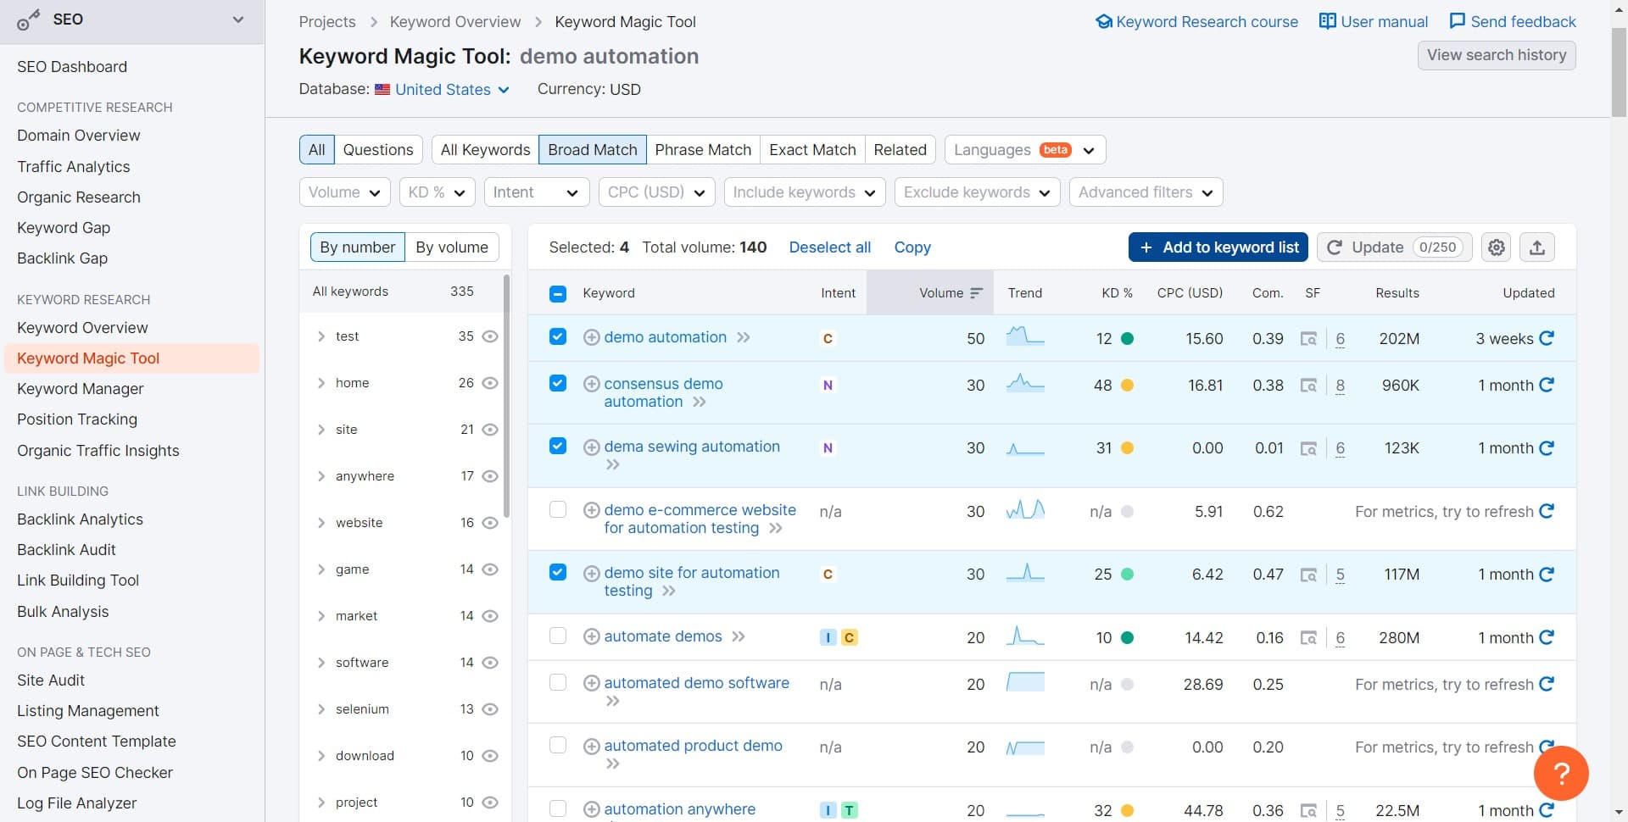
Task: Uncheck the dema sewing automation checkbox
Action: pyautogui.click(x=558, y=447)
